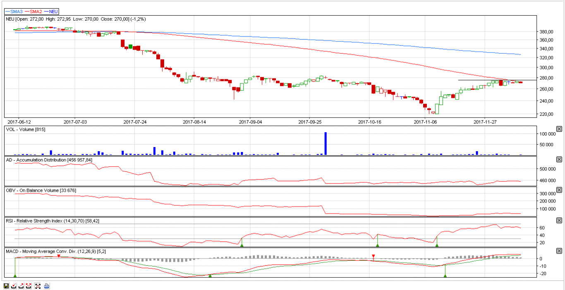
Task: Close the OBV On Balance Volume panel
Action: [559, 190]
